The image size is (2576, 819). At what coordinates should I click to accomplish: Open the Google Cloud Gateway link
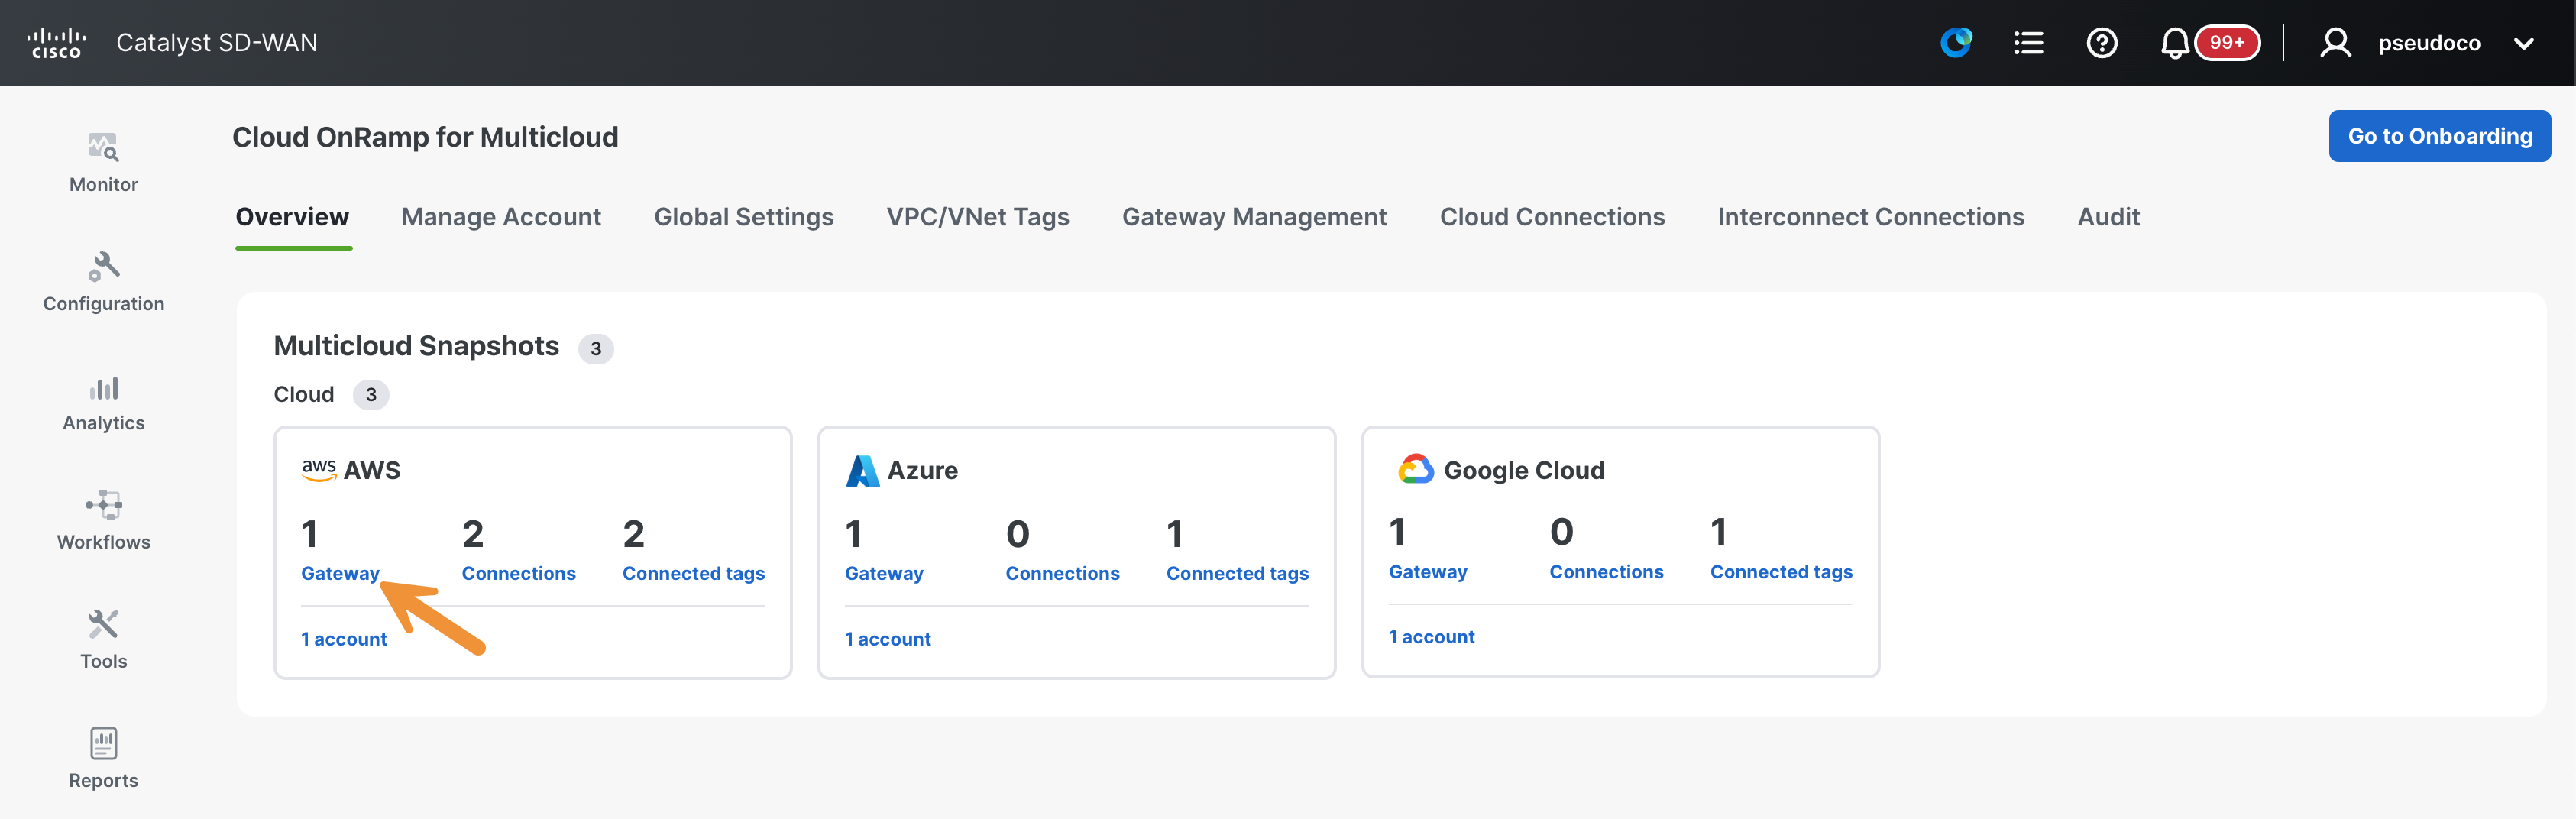pyautogui.click(x=1428, y=572)
